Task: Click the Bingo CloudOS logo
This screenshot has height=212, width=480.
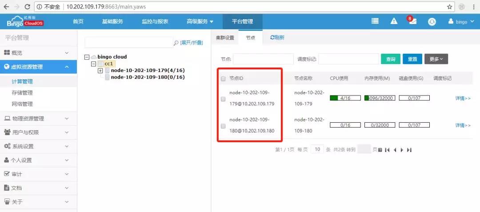Action: click(x=25, y=21)
